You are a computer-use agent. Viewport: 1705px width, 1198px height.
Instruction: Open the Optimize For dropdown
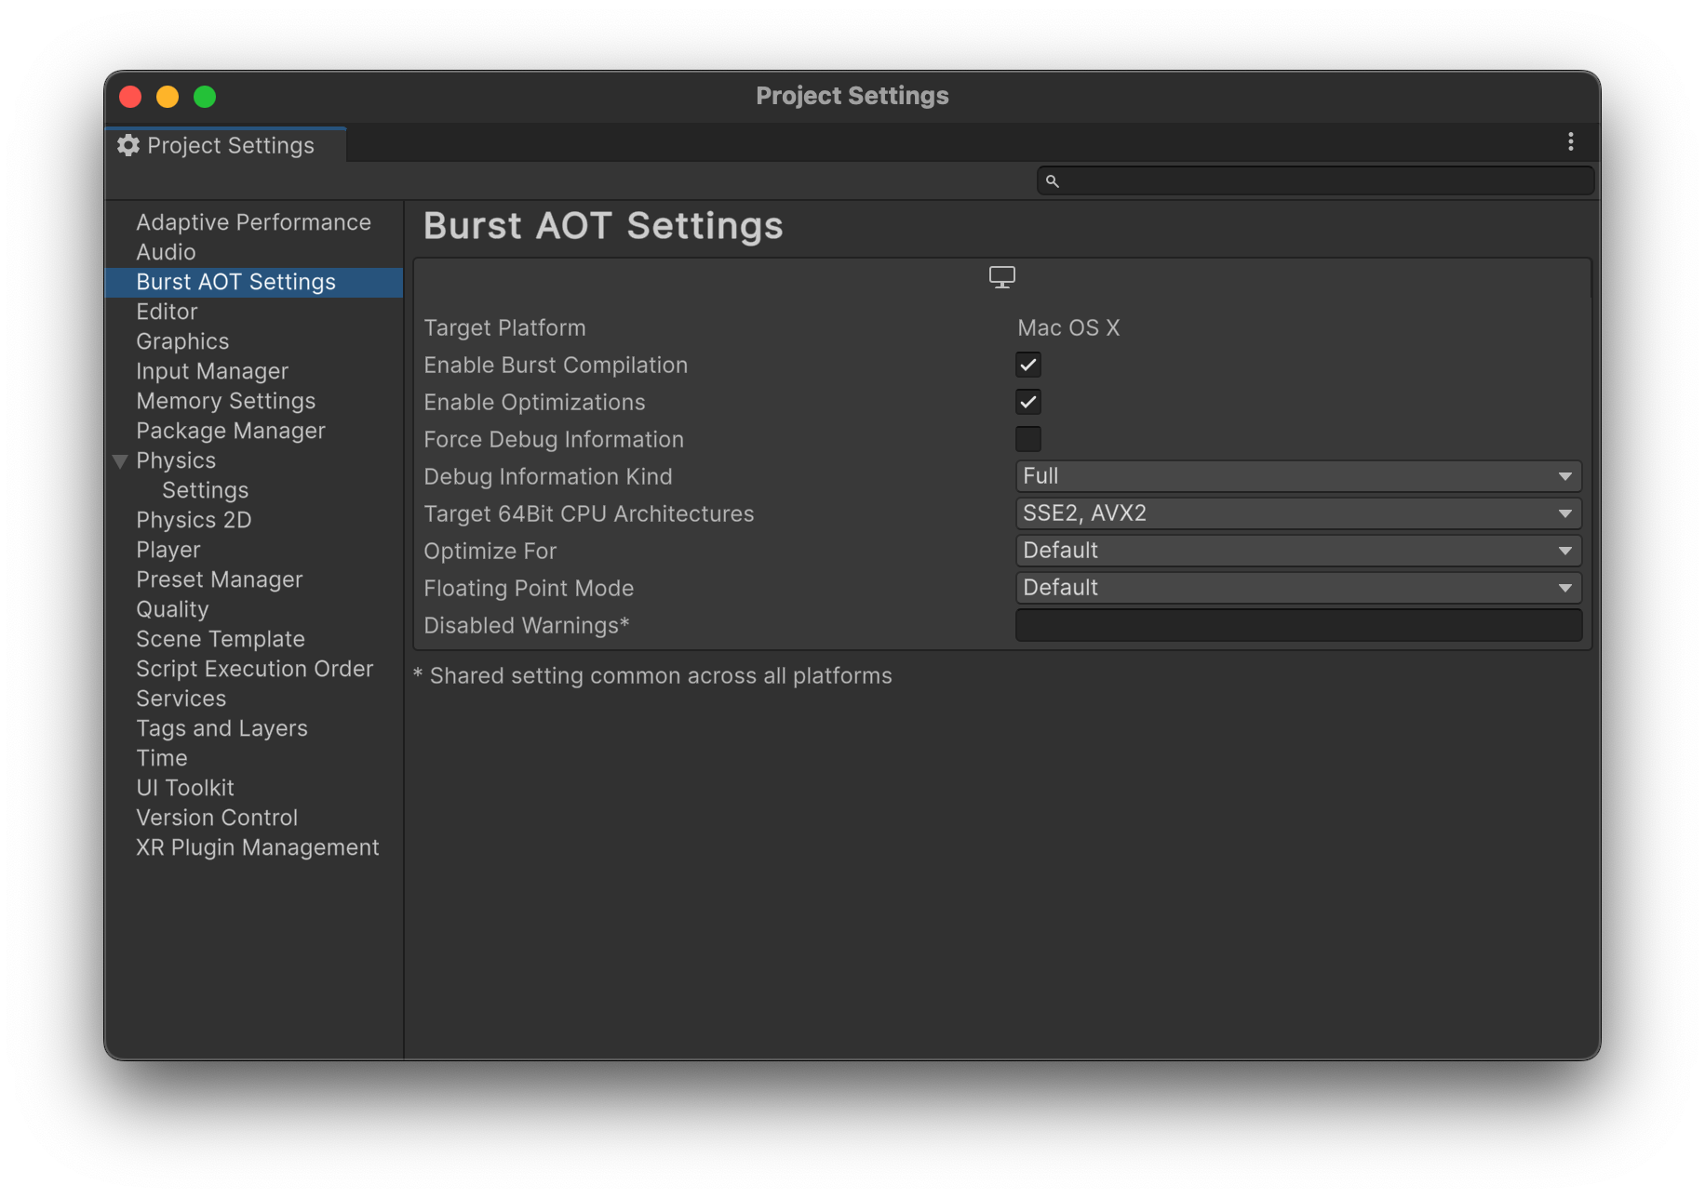click(1298, 550)
